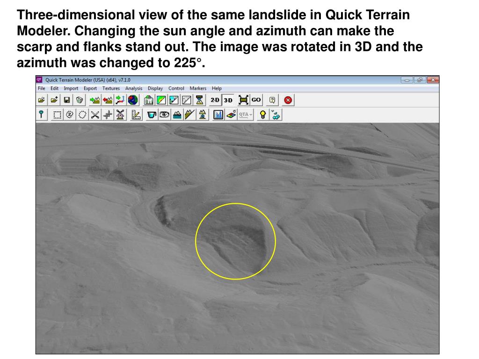Screen dimensions: 479x359
Task: Select the circle selection tool
Action: [x=82, y=115]
